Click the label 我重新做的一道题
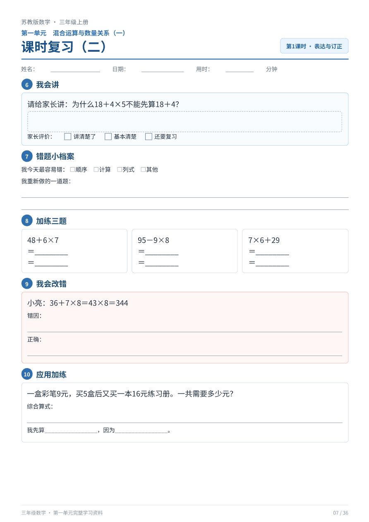Screen dimensions: 369x522 (46, 181)
